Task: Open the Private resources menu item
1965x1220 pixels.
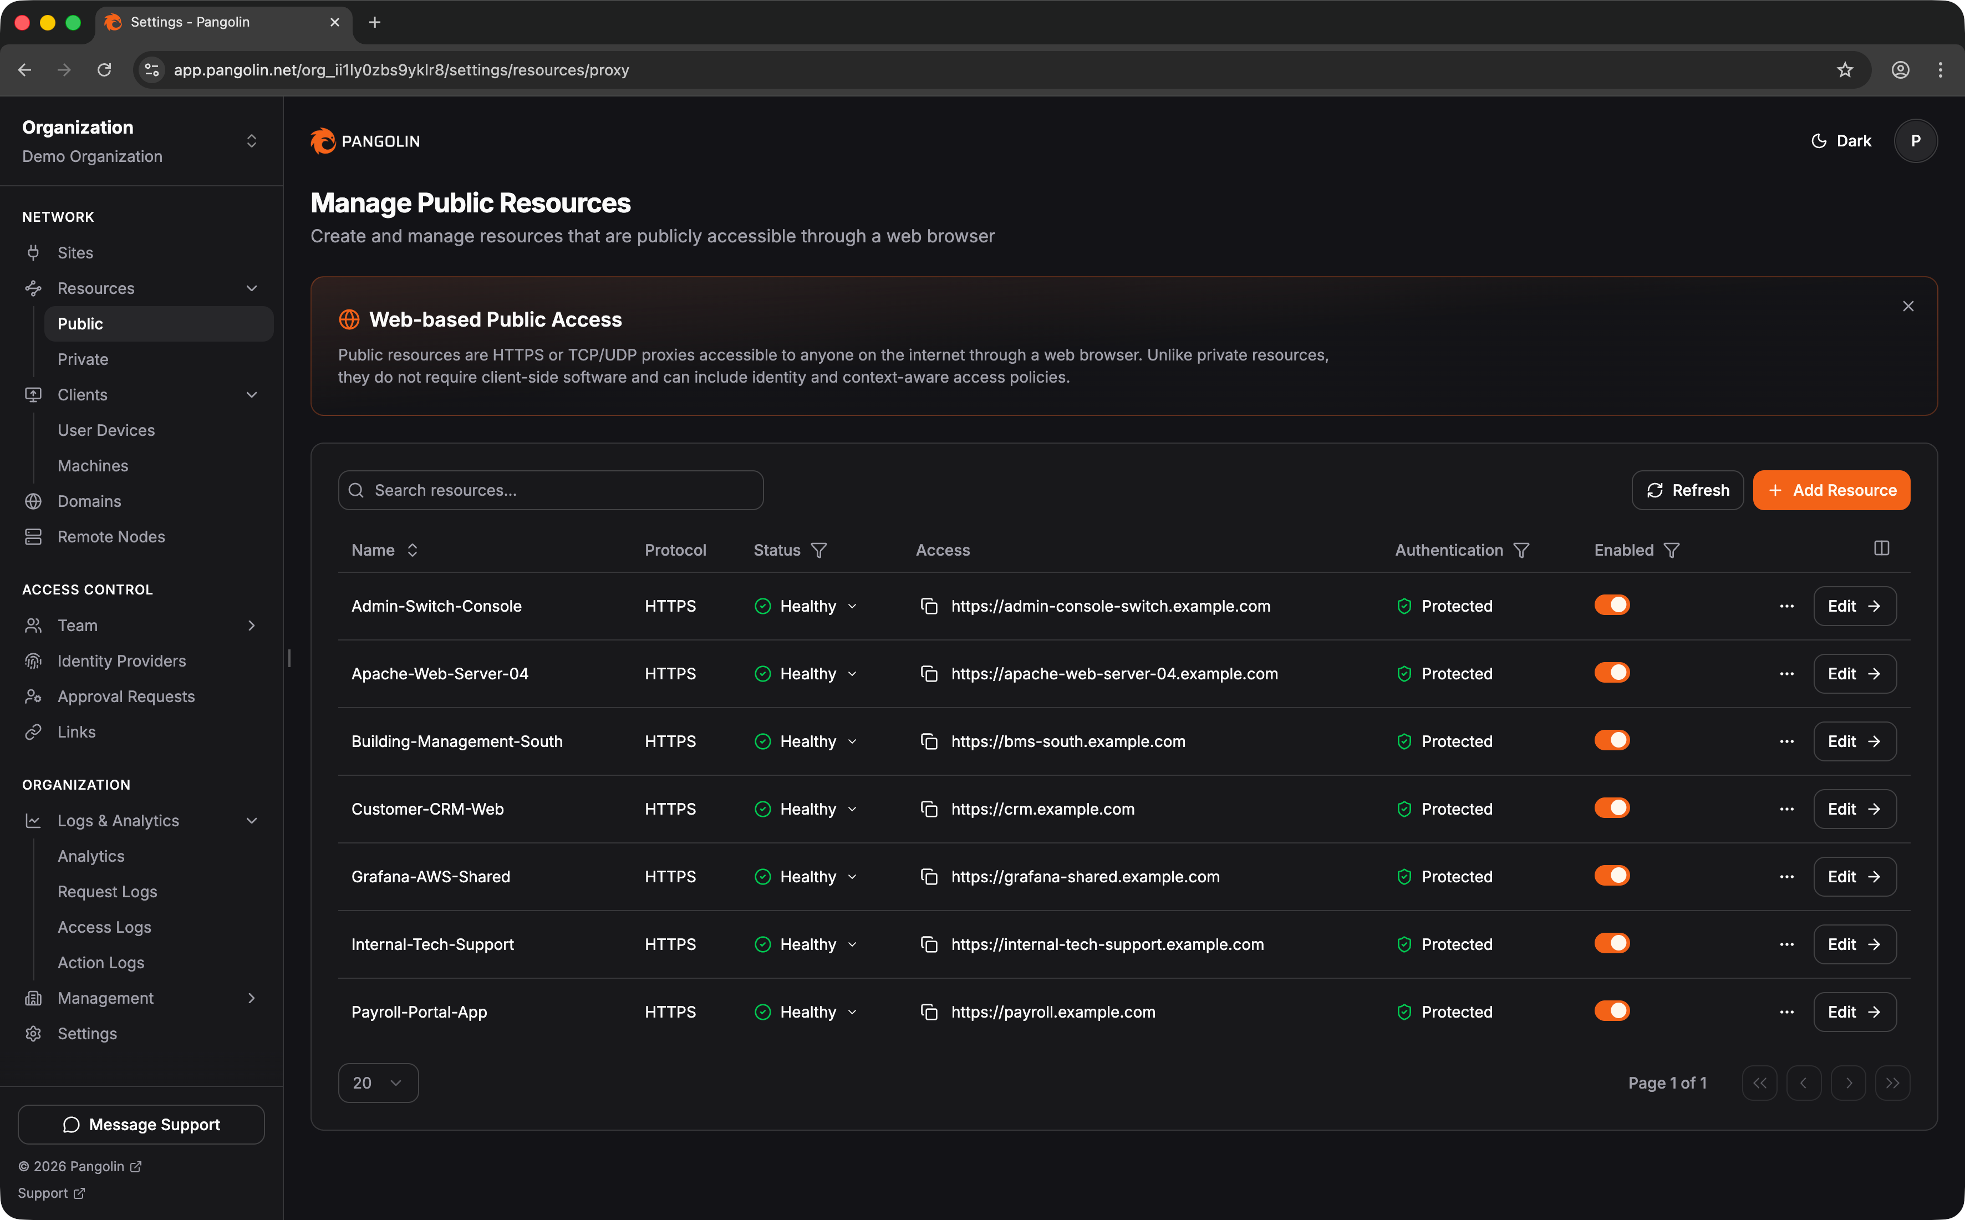Action: click(82, 359)
